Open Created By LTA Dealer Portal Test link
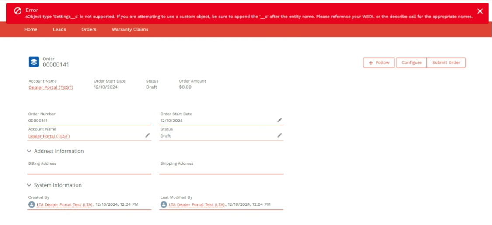The image size is (492, 225). (65, 204)
